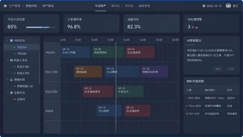Viewport: 243px width, 137px height.
Task: Click the AI排程建议 panel title
Action: [194, 41]
